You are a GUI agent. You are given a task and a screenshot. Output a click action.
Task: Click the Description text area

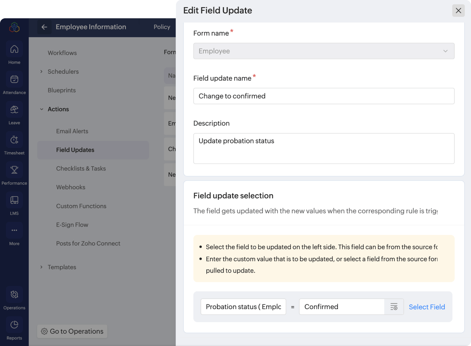tap(323, 148)
